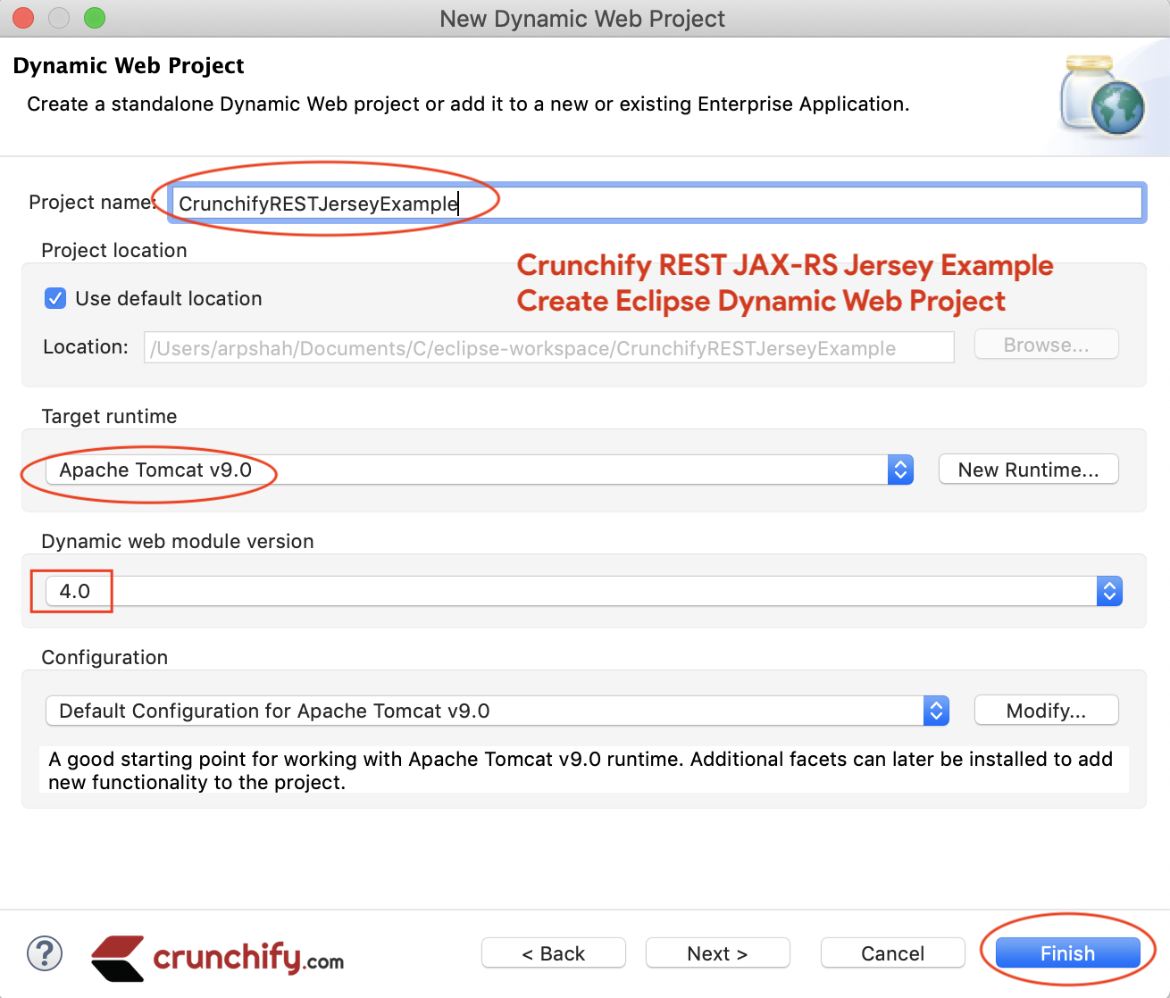Click the Finish button
Image resolution: width=1170 pixels, height=998 pixels.
[1067, 953]
